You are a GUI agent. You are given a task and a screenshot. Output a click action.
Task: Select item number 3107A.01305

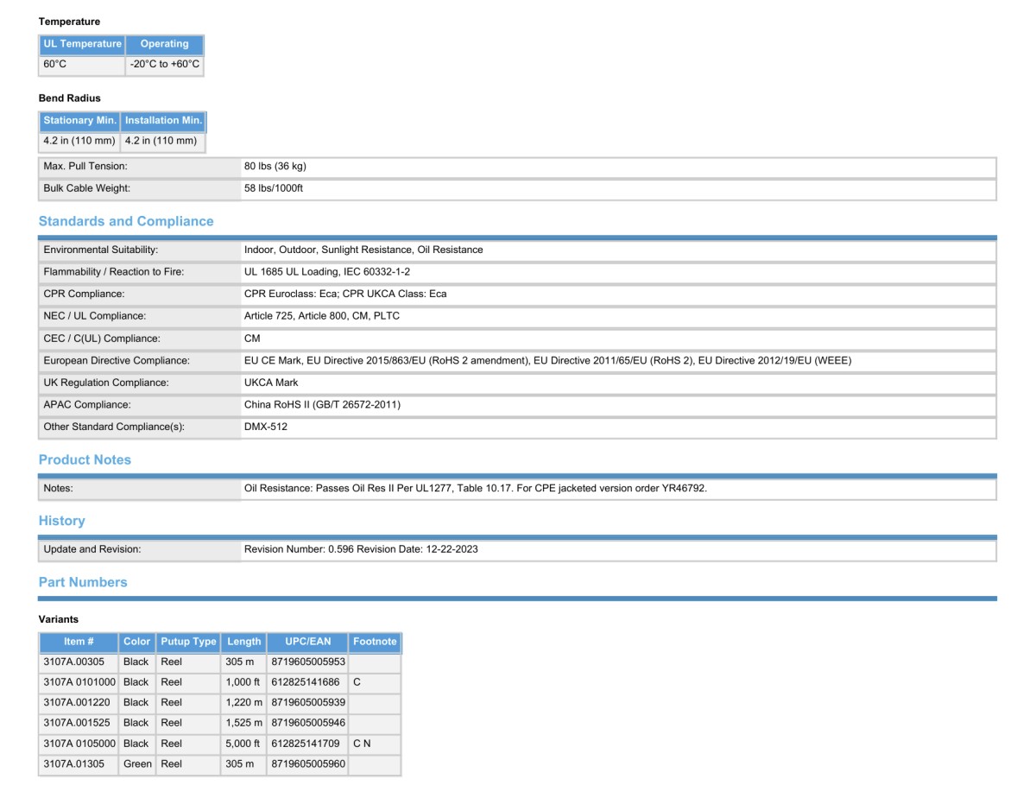coord(73,764)
